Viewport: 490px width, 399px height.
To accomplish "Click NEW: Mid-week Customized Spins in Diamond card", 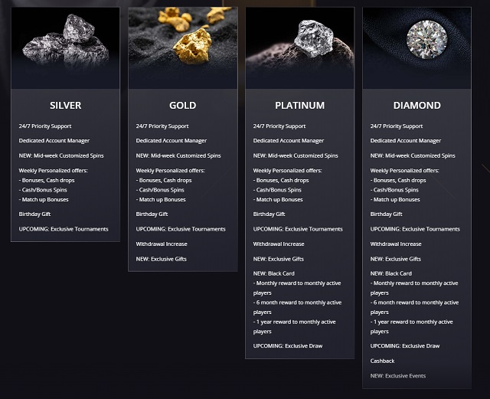I will pos(413,155).
